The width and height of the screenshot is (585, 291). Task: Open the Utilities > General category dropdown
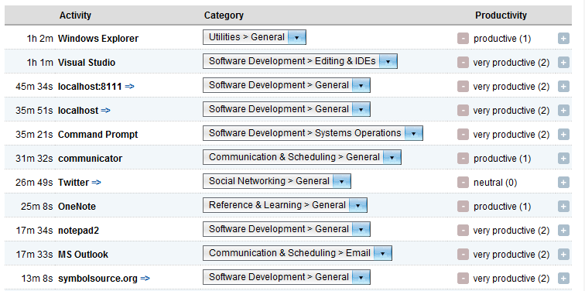255,37
